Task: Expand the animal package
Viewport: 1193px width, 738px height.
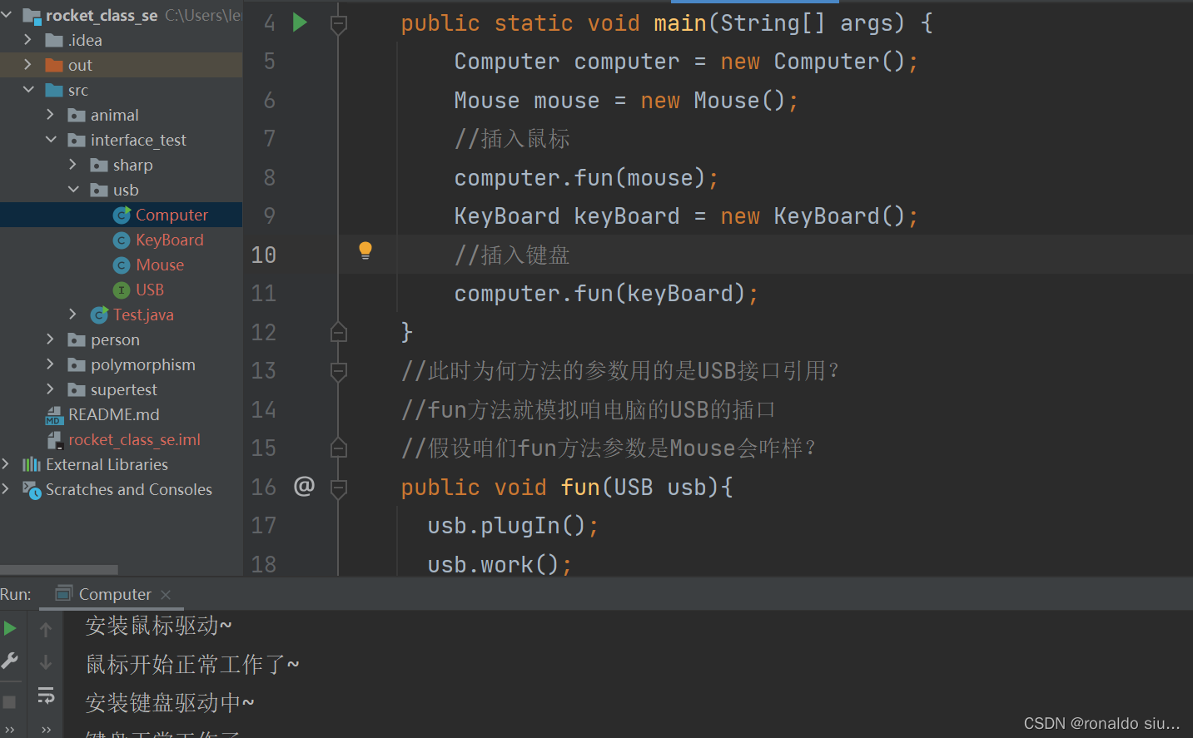Action: 50,114
